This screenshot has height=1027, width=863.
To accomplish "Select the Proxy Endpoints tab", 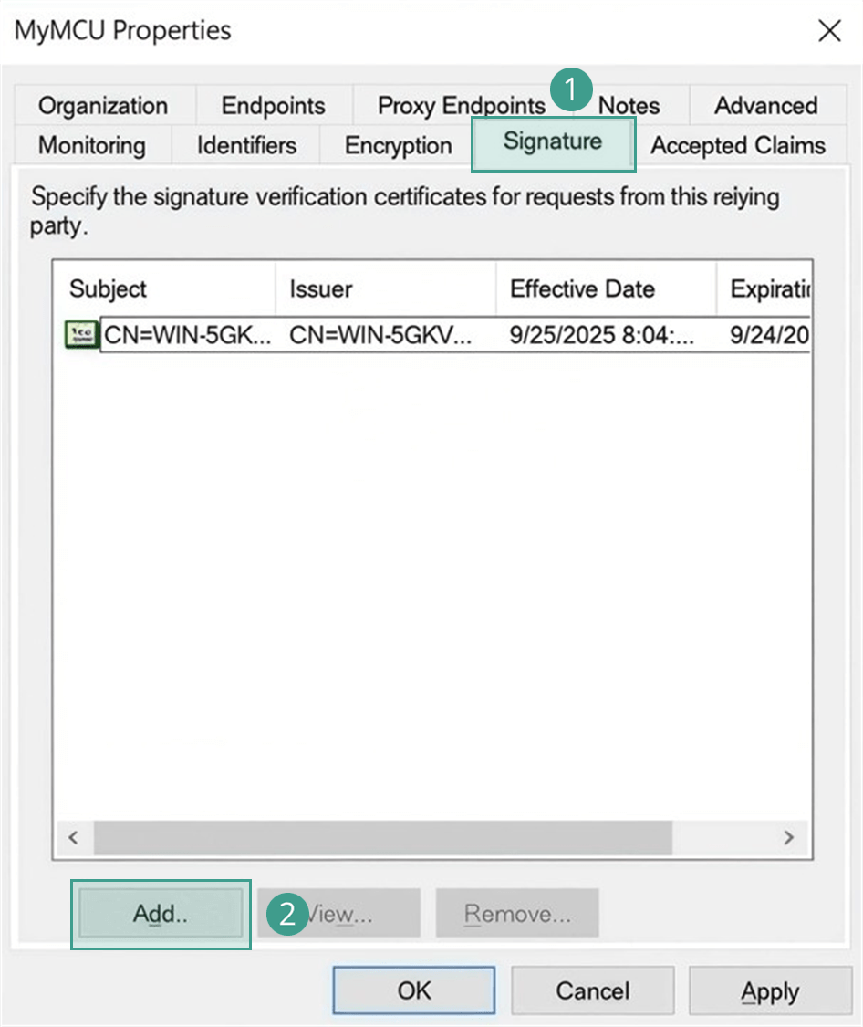I will pos(461,106).
